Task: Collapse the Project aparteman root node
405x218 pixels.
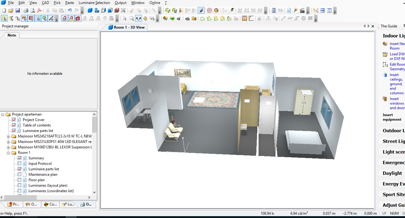Action: click(x=3, y=115)
